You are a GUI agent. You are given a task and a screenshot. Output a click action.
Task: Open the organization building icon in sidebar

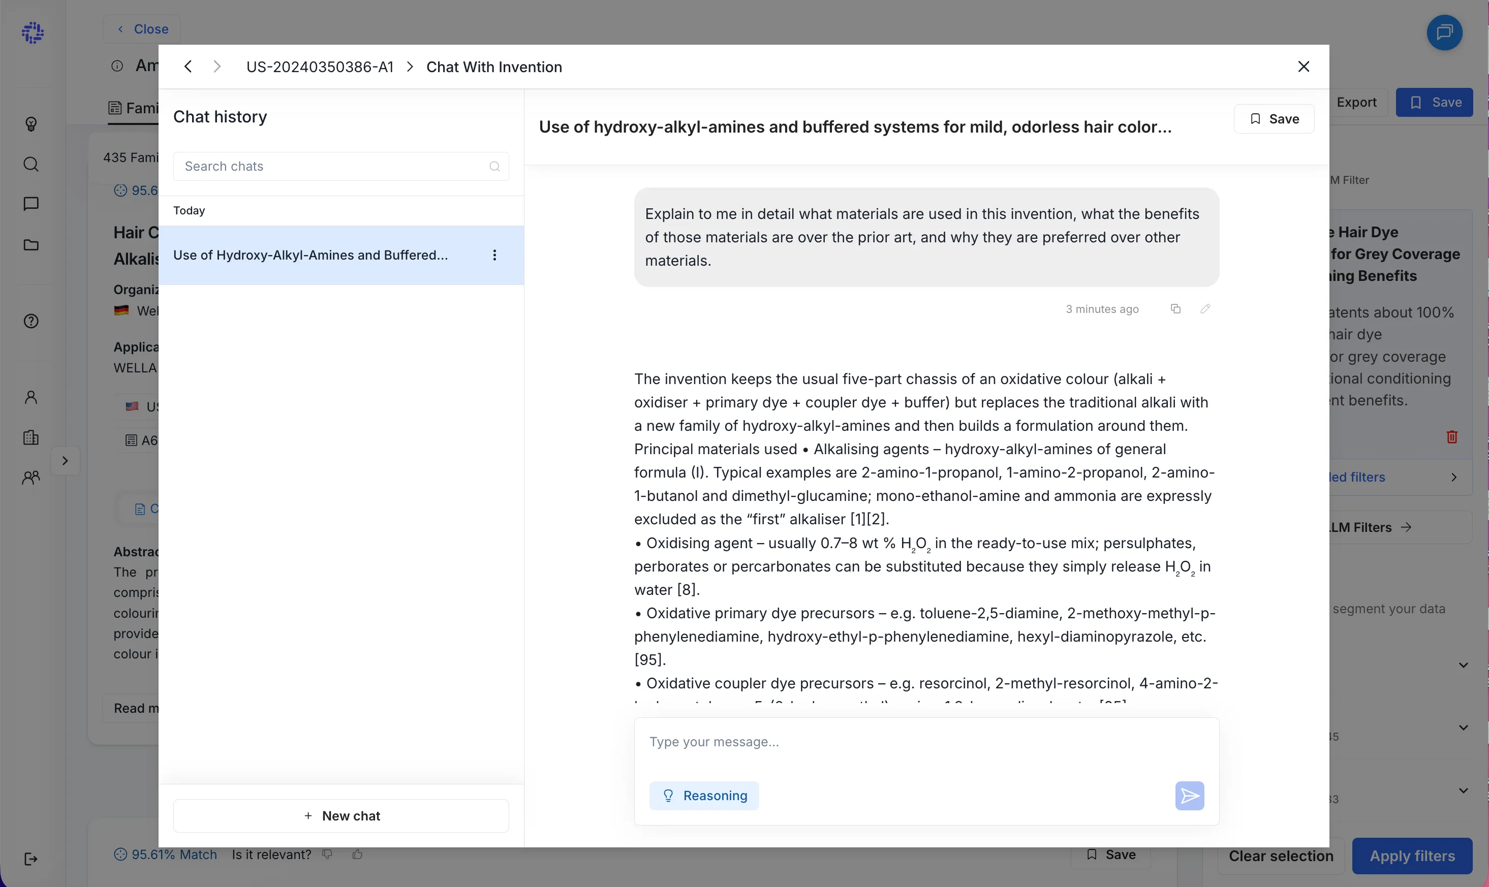pyautogui.click(x=31, y=437)
